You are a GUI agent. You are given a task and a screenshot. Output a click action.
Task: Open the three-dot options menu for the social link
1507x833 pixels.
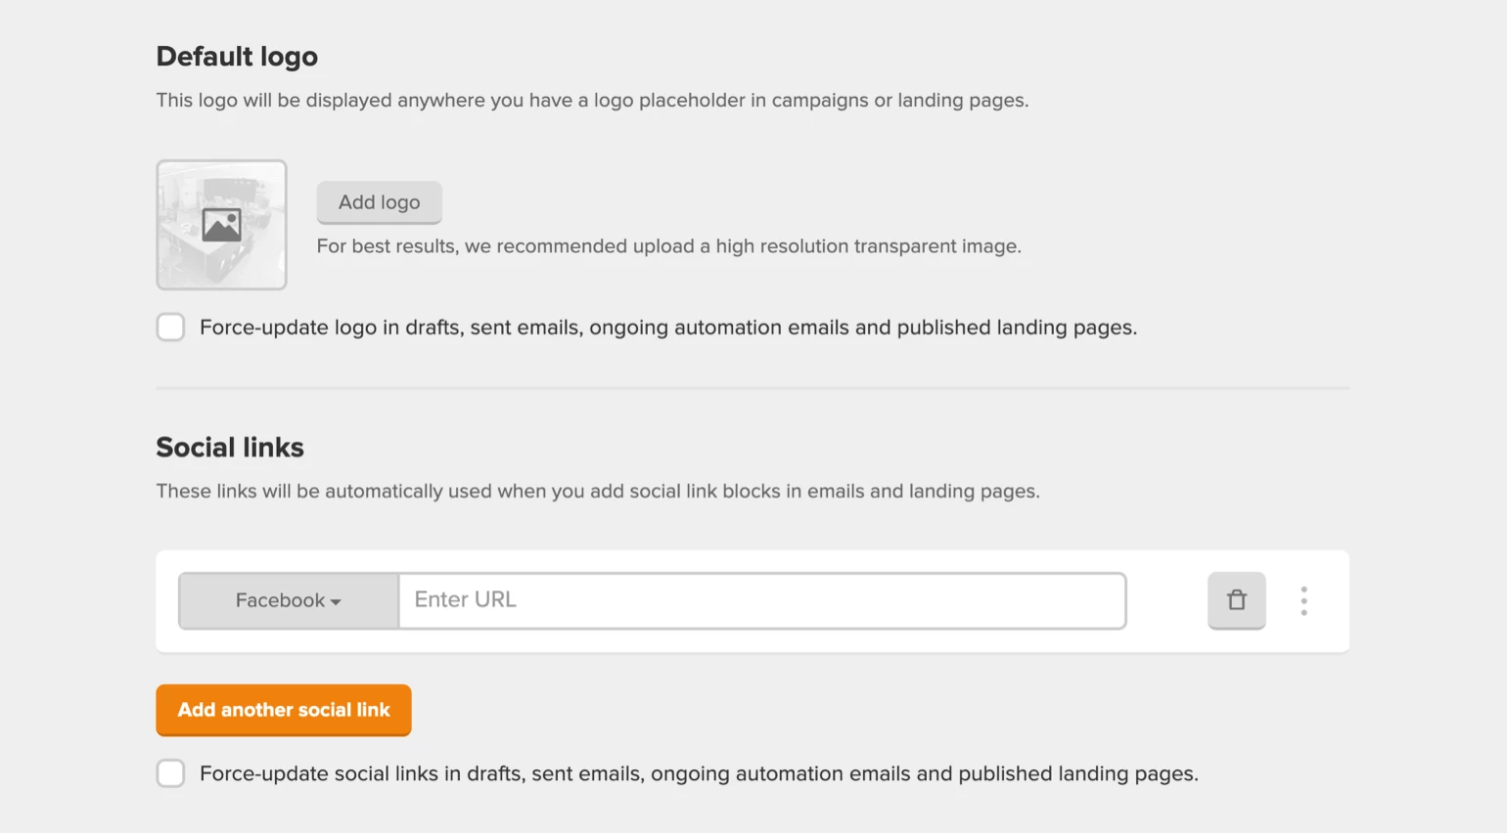pyautogui.click(x=1303, y=600)
